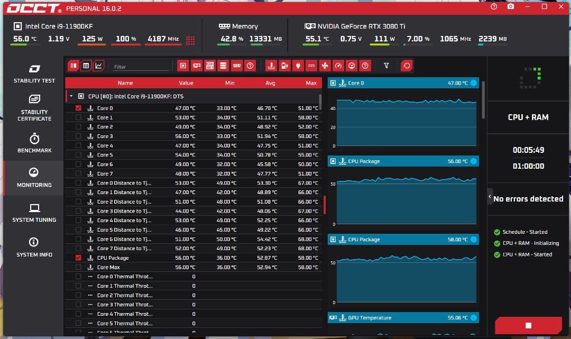Screen dimensions: 571x339
Task: Click info circle on Core 0 graph
Action: tap(473, 83)
